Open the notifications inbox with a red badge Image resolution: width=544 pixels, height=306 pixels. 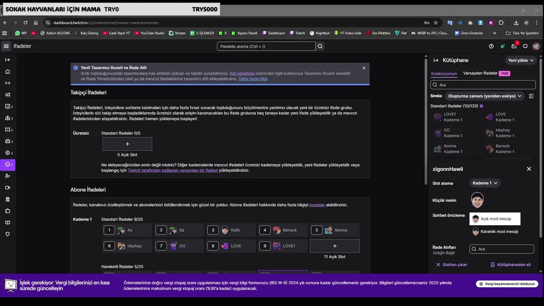coord(514,46)
